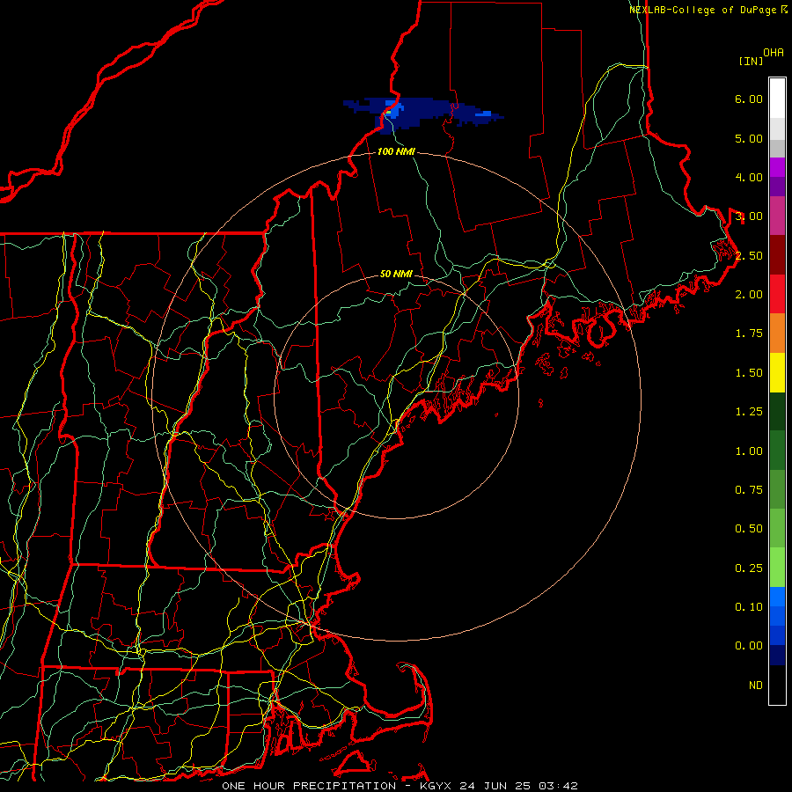Click the 2.50 legend value
Viewport: 792px width, 792px height.
[x=749, y=255]
